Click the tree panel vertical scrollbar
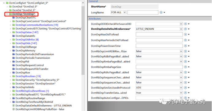Viewport: 212px width, 111px height. pos(83,40)
